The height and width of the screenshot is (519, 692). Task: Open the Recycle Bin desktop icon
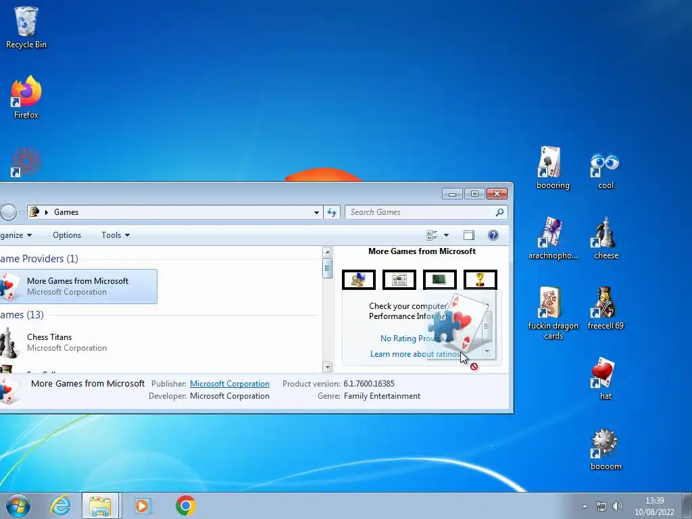click(26, 27)
